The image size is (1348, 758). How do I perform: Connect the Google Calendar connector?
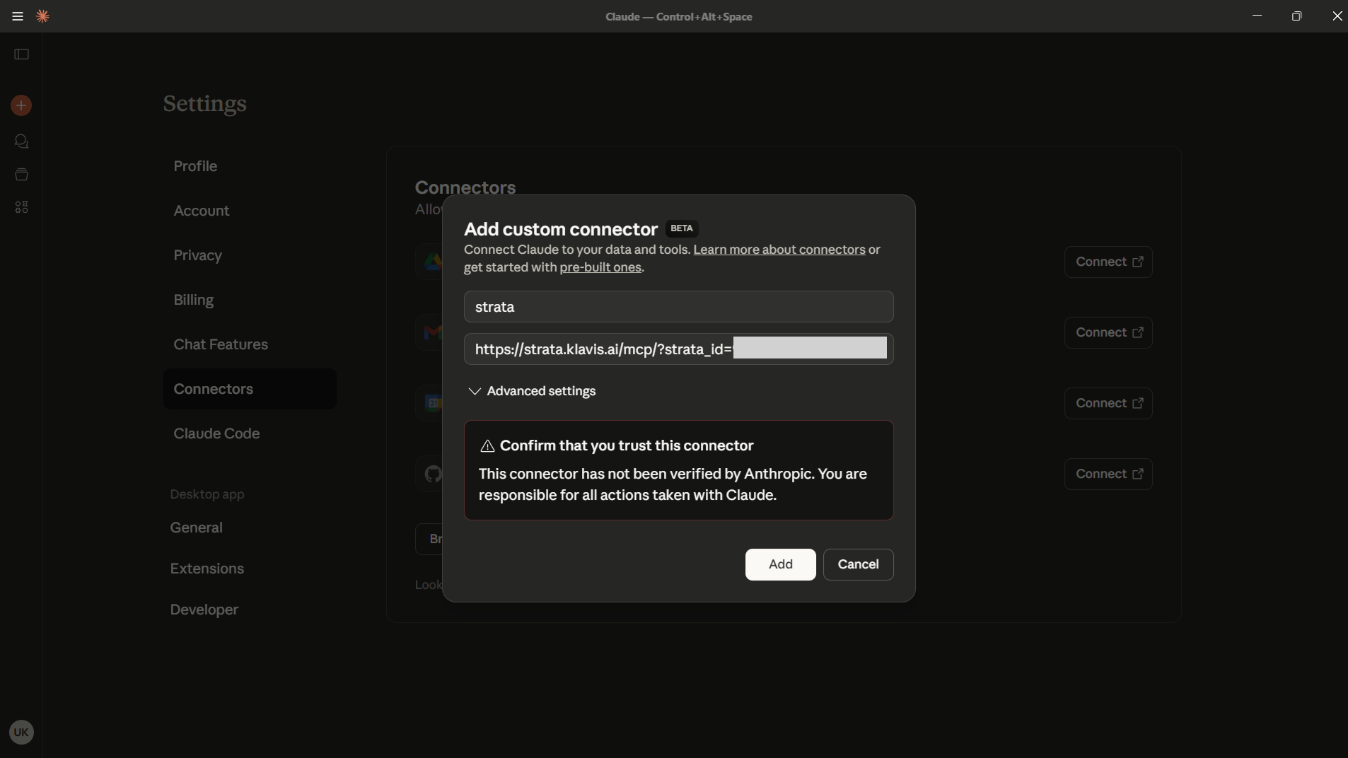(x=1108, y=403)
